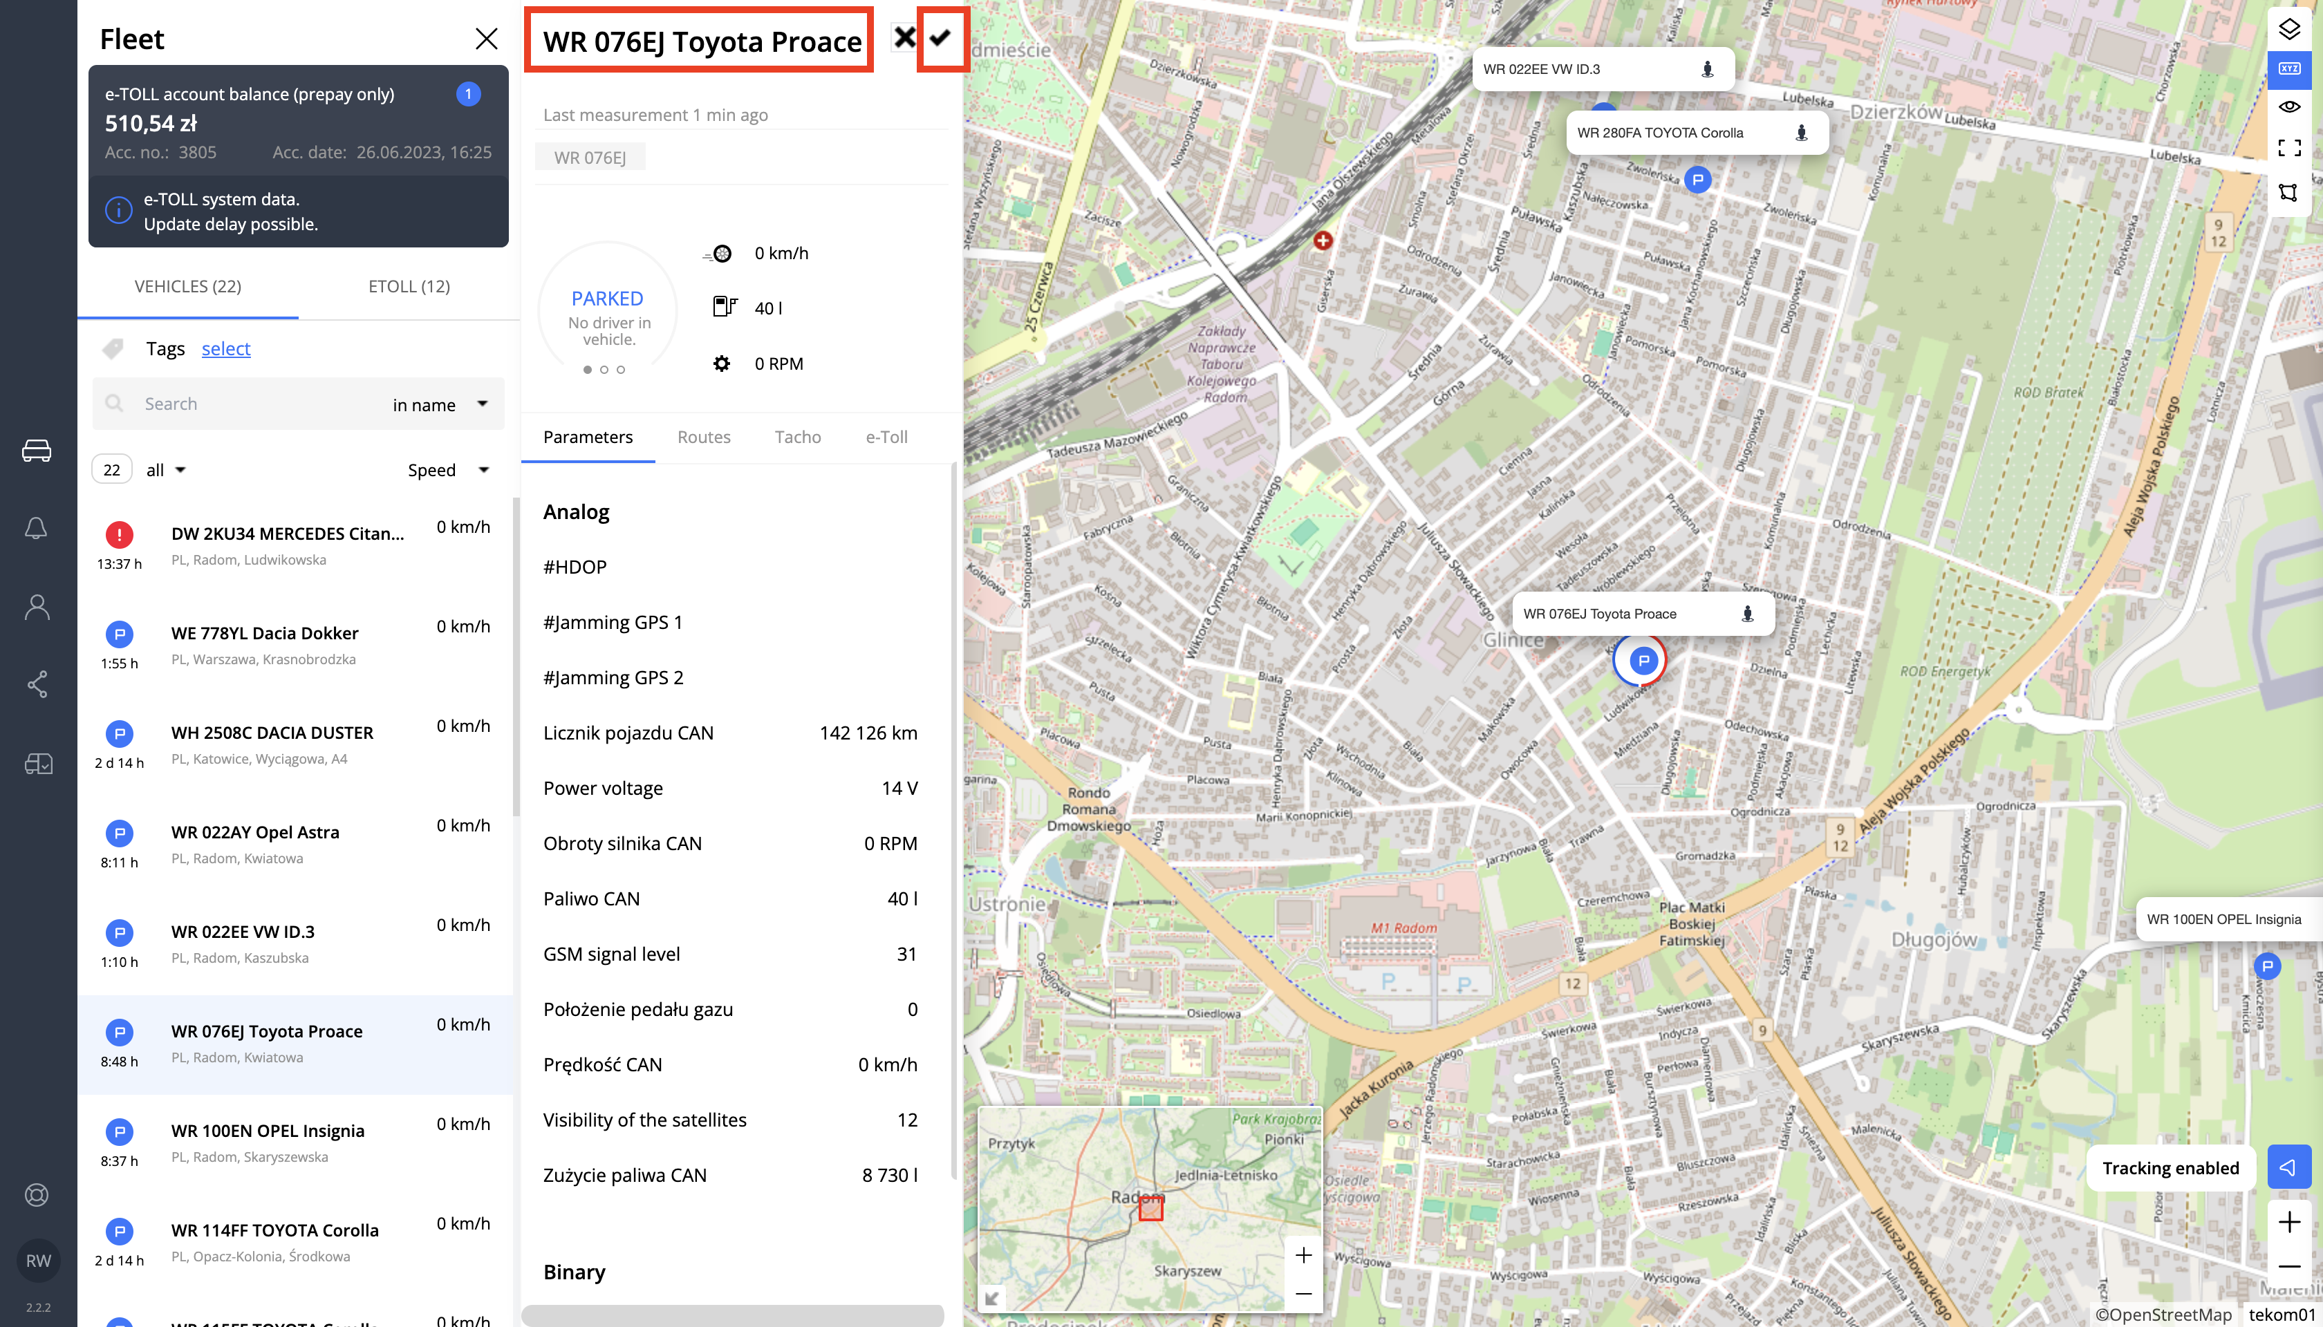Viewport: 2323px width, 1327px height.
Task: Cancel vehicle name edit with X icon
Action: click(x=904, y=37)
